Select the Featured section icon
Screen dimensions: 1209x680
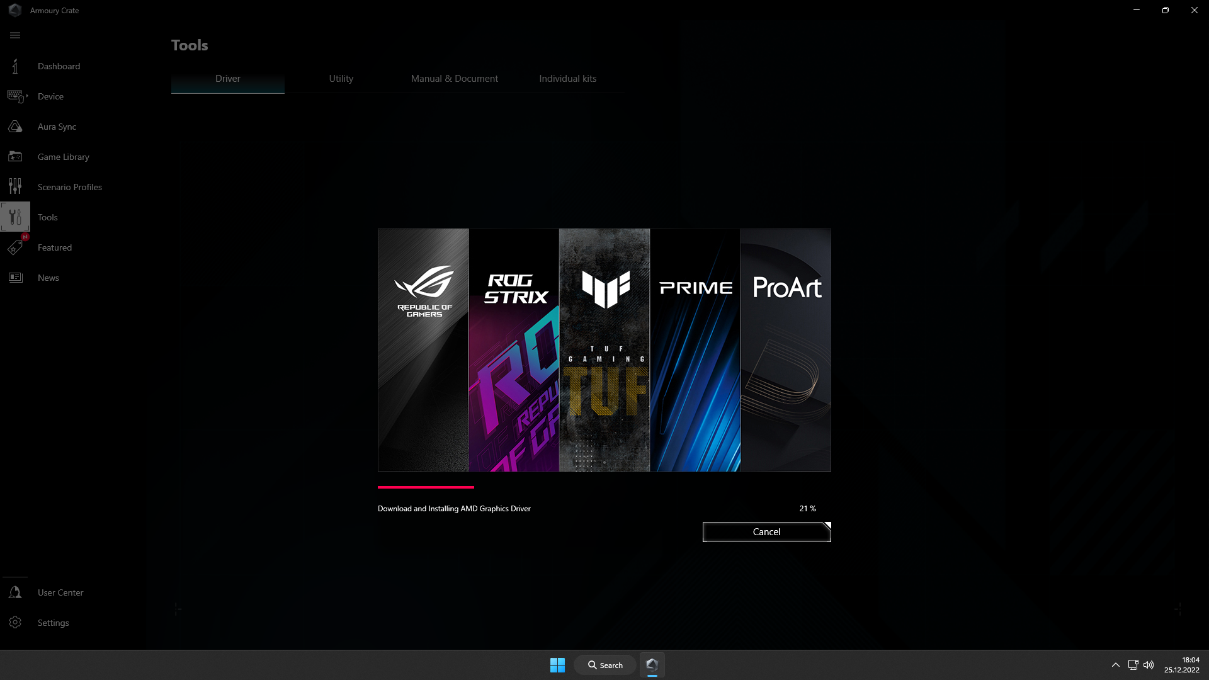(x=15, y=247)
